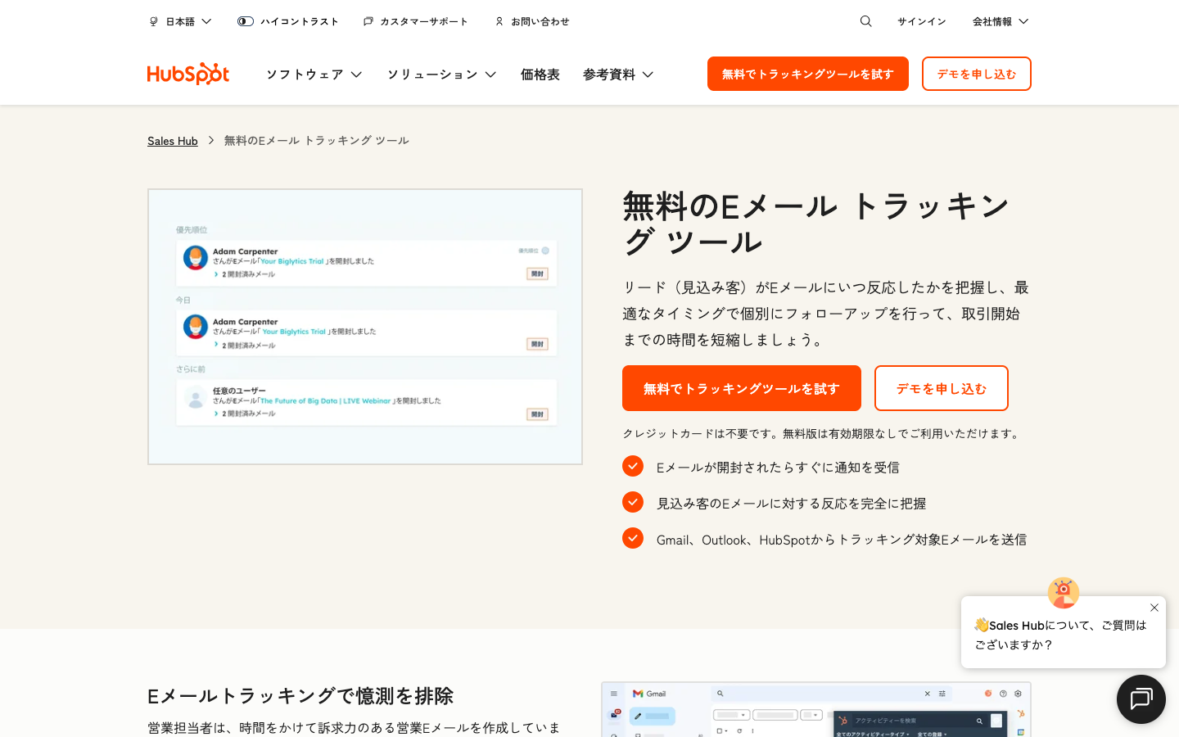Open the chat bubble icon bottom right
Screen dimensions: 1179x737
(x=1141, y=699)
